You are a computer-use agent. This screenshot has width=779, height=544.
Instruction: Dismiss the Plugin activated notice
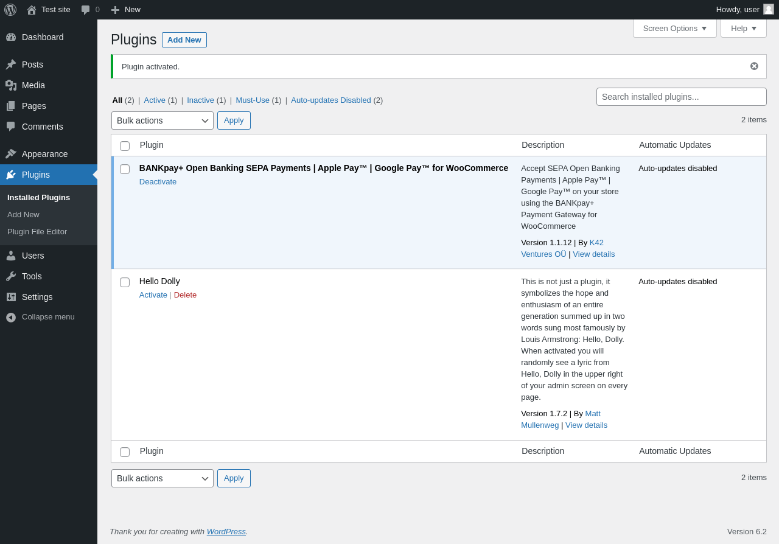pos(754,66)
